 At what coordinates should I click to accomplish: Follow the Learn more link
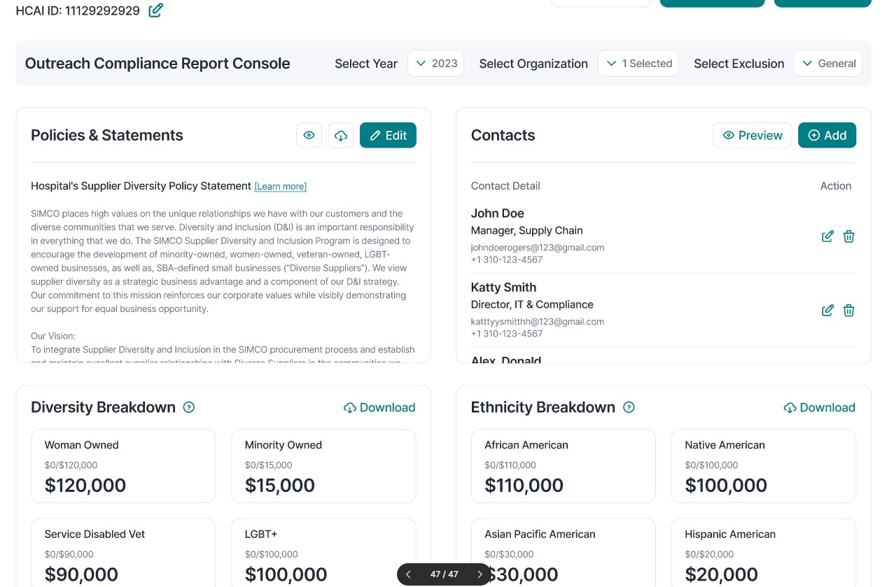pyautogui.click(x=280, y=187)
